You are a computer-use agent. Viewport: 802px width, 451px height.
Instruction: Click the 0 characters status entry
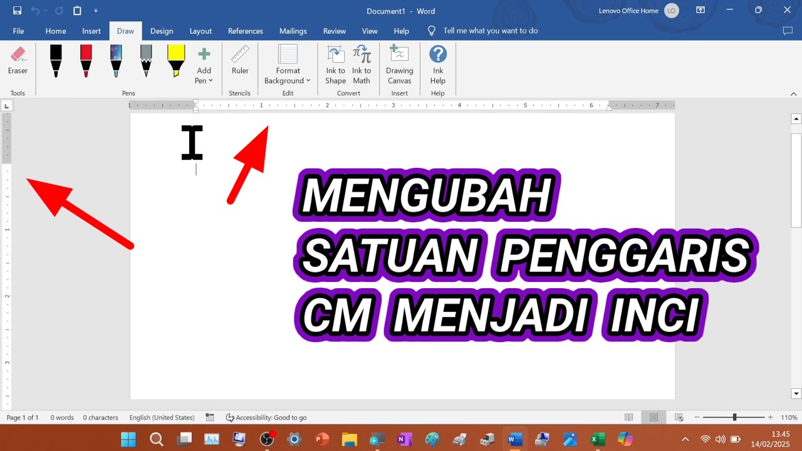101,417
